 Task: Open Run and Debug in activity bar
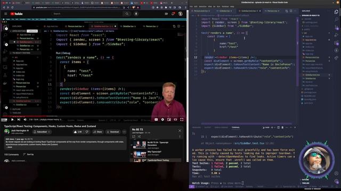[336, 35]
